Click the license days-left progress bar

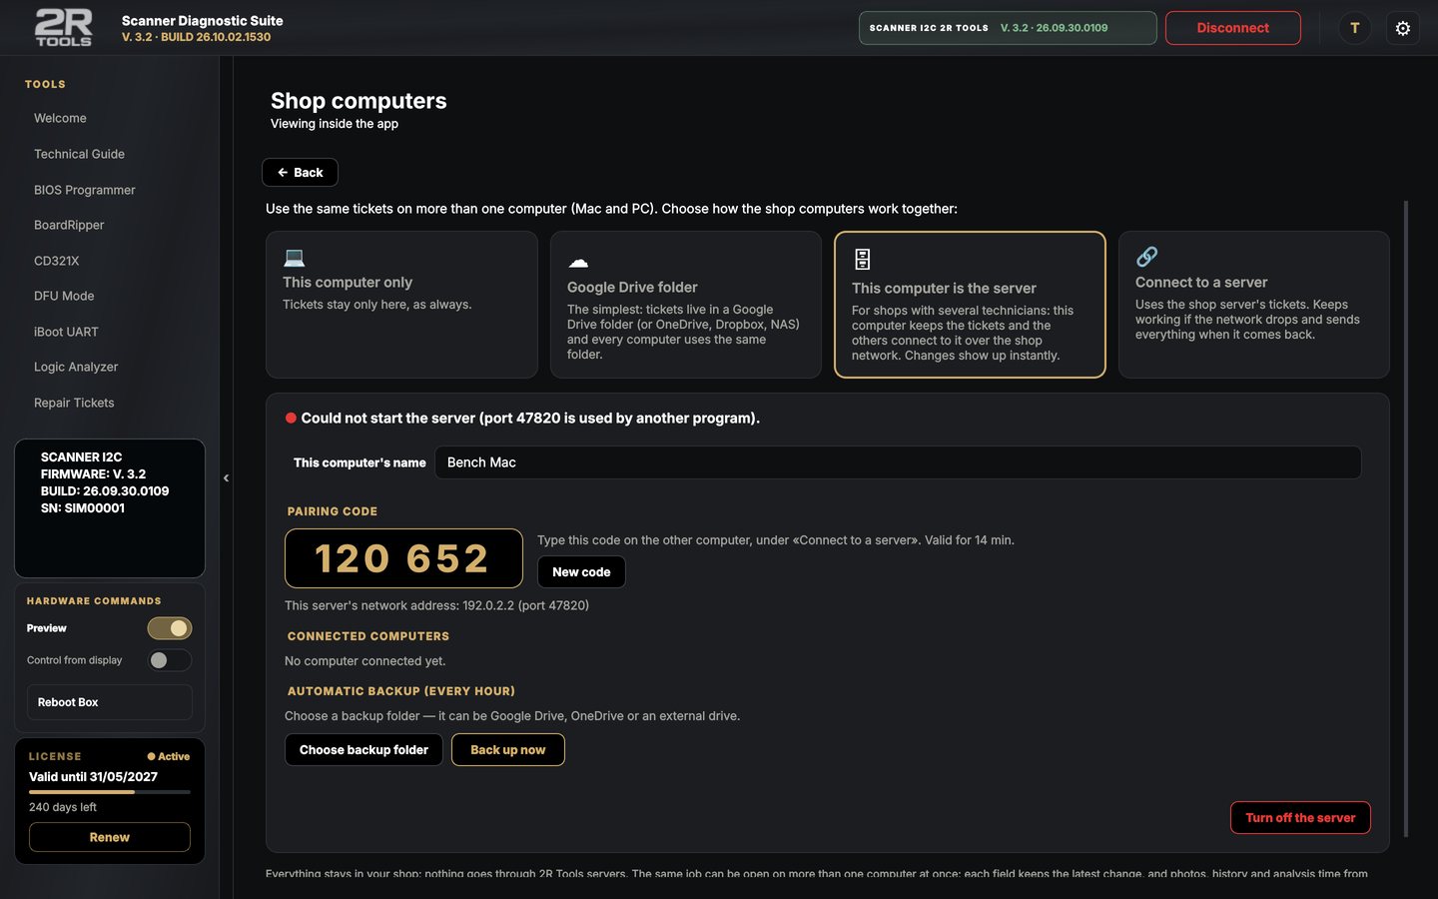click(110, 792)
